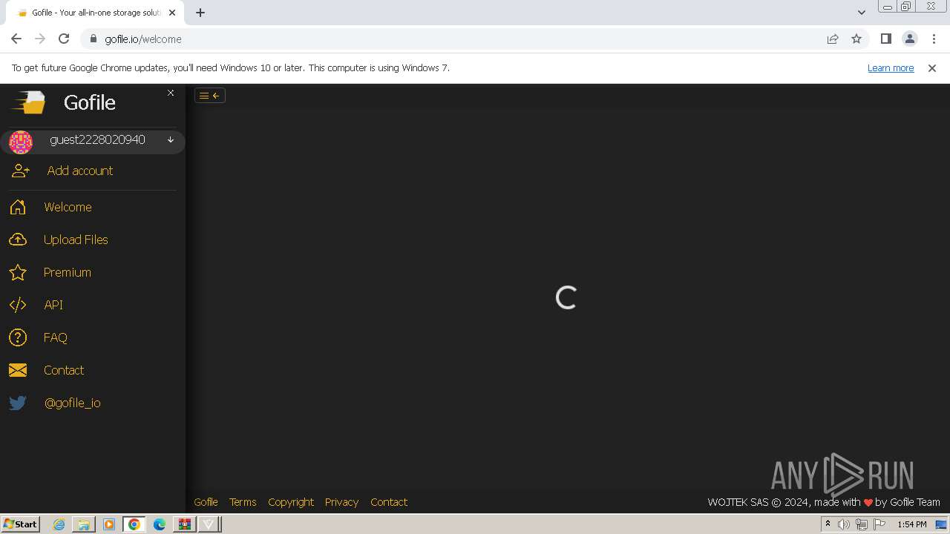
Task: Open Upload Files menu entry
Action: tap(76, 240)
